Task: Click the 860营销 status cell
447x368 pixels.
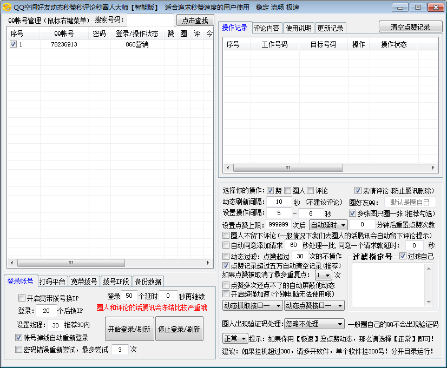Action: (137, 44)
